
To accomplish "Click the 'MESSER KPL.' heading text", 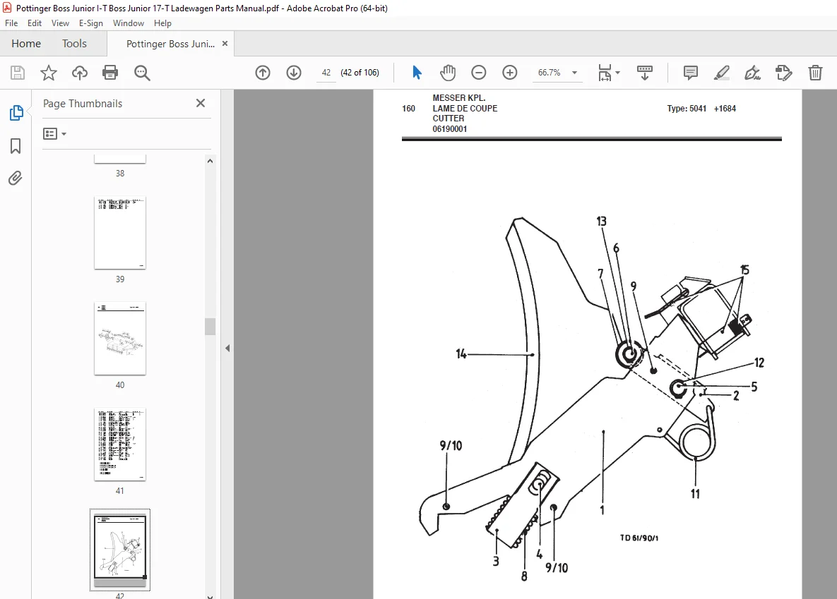I will [459, 98].
